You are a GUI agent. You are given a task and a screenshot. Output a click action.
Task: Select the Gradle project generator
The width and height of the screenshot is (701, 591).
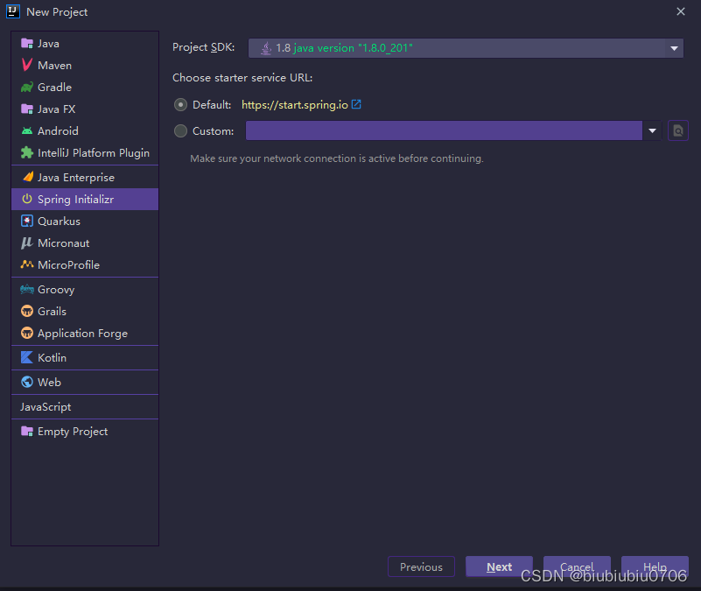pyautogui.click(x=53, y=87)
